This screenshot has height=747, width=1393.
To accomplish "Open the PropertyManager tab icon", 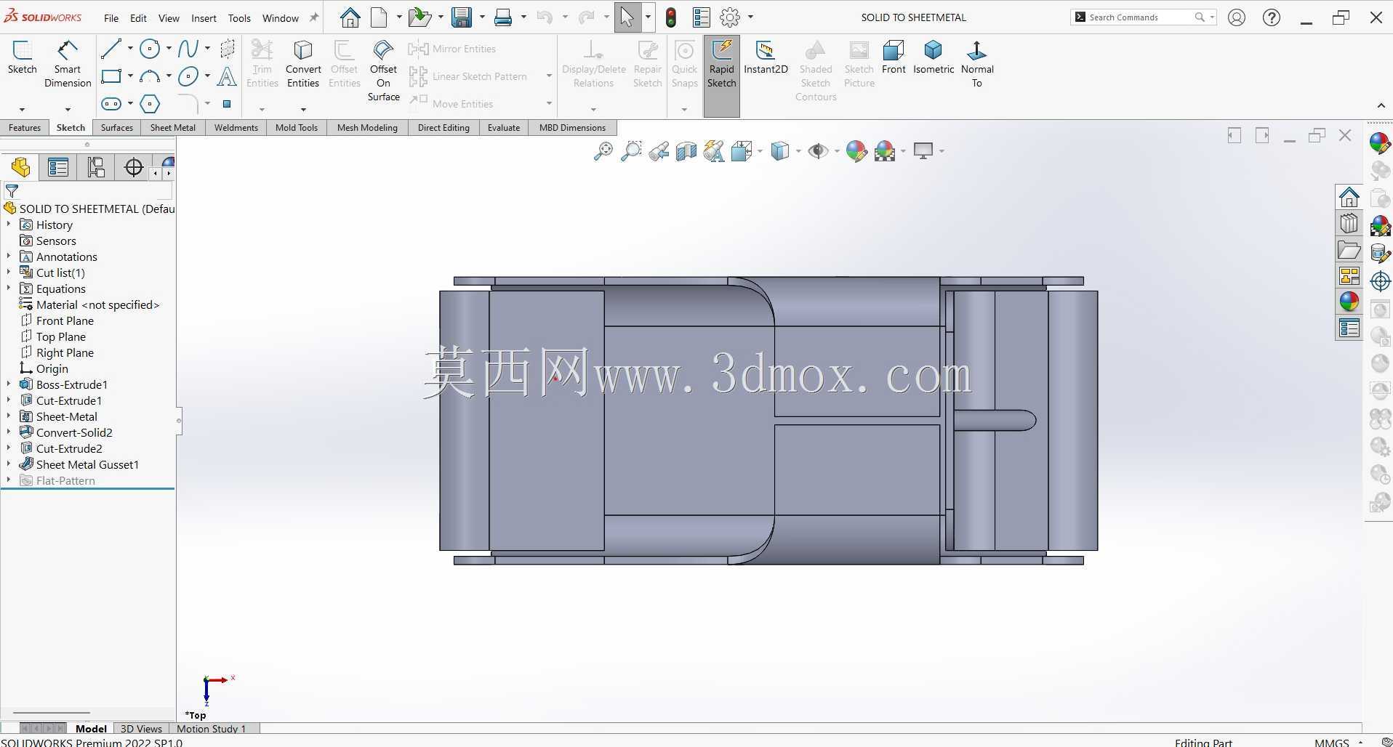I will [58, 168].
